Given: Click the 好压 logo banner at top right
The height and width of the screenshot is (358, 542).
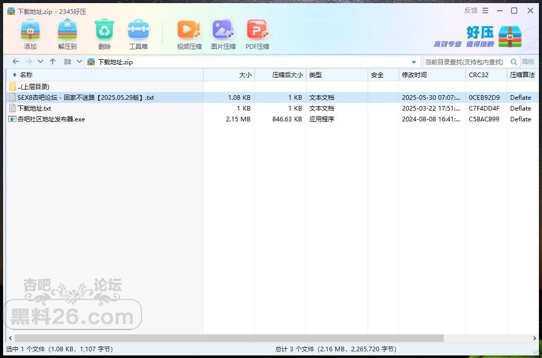Looking at the screenshot, I should [478, 37].
